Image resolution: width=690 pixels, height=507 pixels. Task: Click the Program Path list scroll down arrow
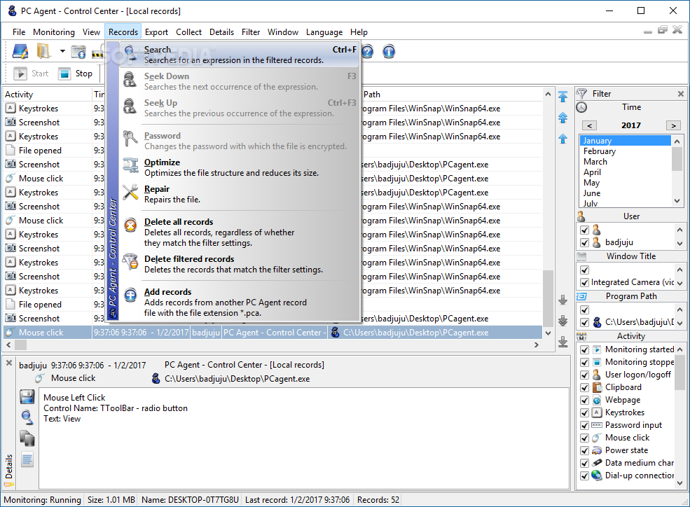(x=680, y=323)
